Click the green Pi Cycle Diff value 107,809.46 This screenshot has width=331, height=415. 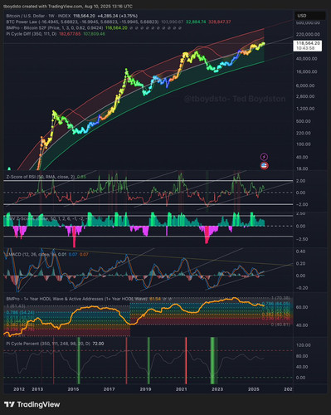pos(94,34)
